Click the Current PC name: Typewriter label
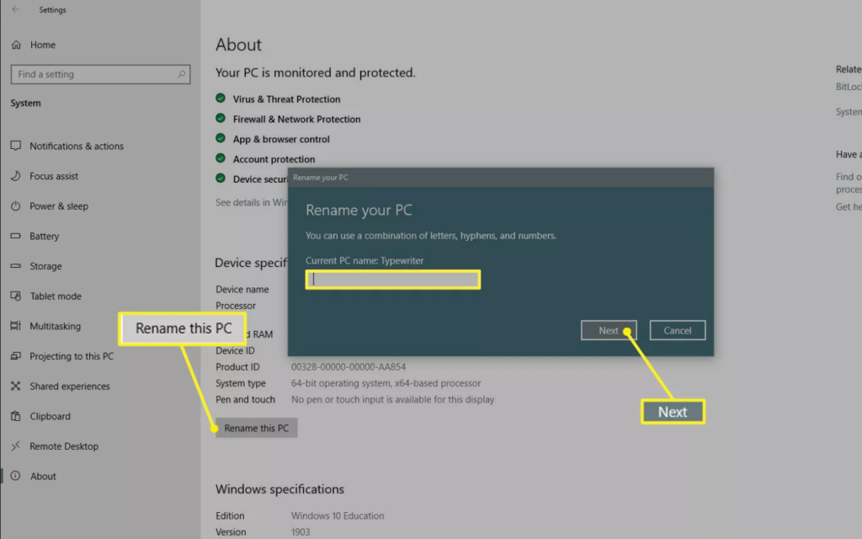Image resolution: width=862 pixels, height=539 pixels. pos(364,261)
